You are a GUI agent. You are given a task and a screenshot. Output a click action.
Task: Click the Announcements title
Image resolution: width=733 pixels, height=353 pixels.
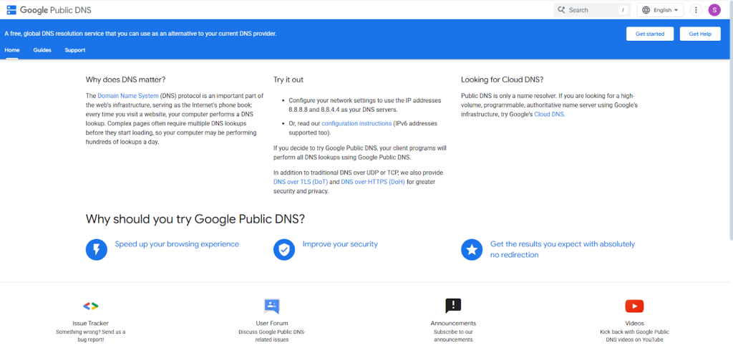coord(453,323)
